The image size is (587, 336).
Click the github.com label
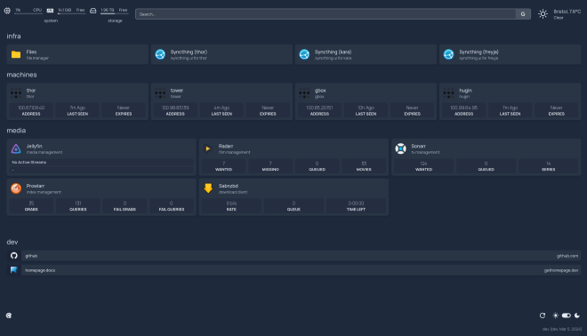(x=567, y=256)
